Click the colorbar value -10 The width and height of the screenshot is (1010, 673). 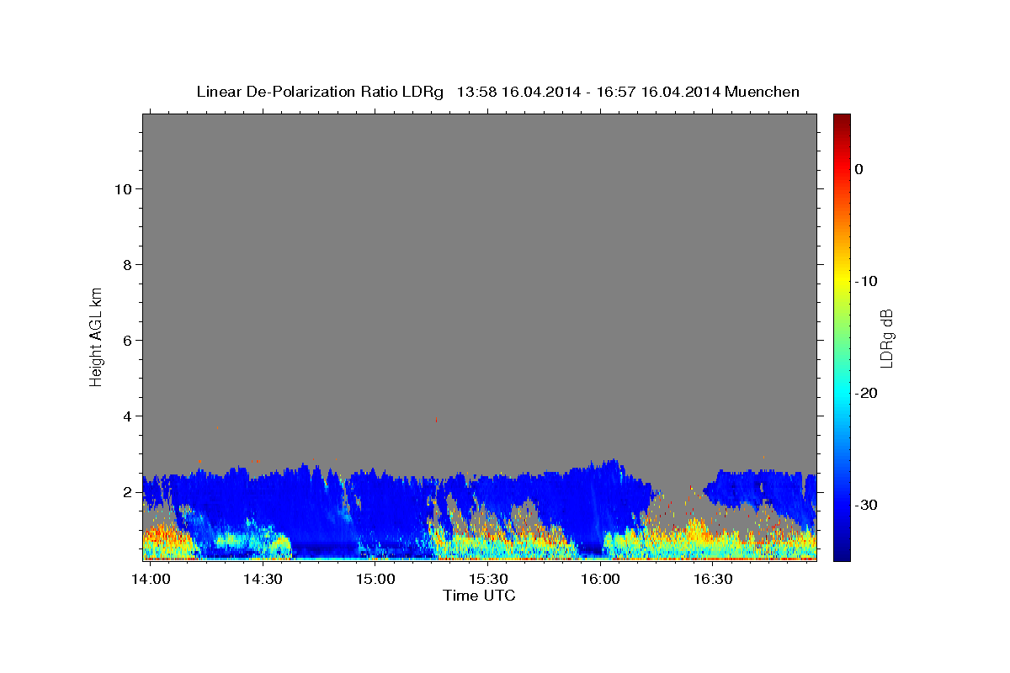point(866,281)
